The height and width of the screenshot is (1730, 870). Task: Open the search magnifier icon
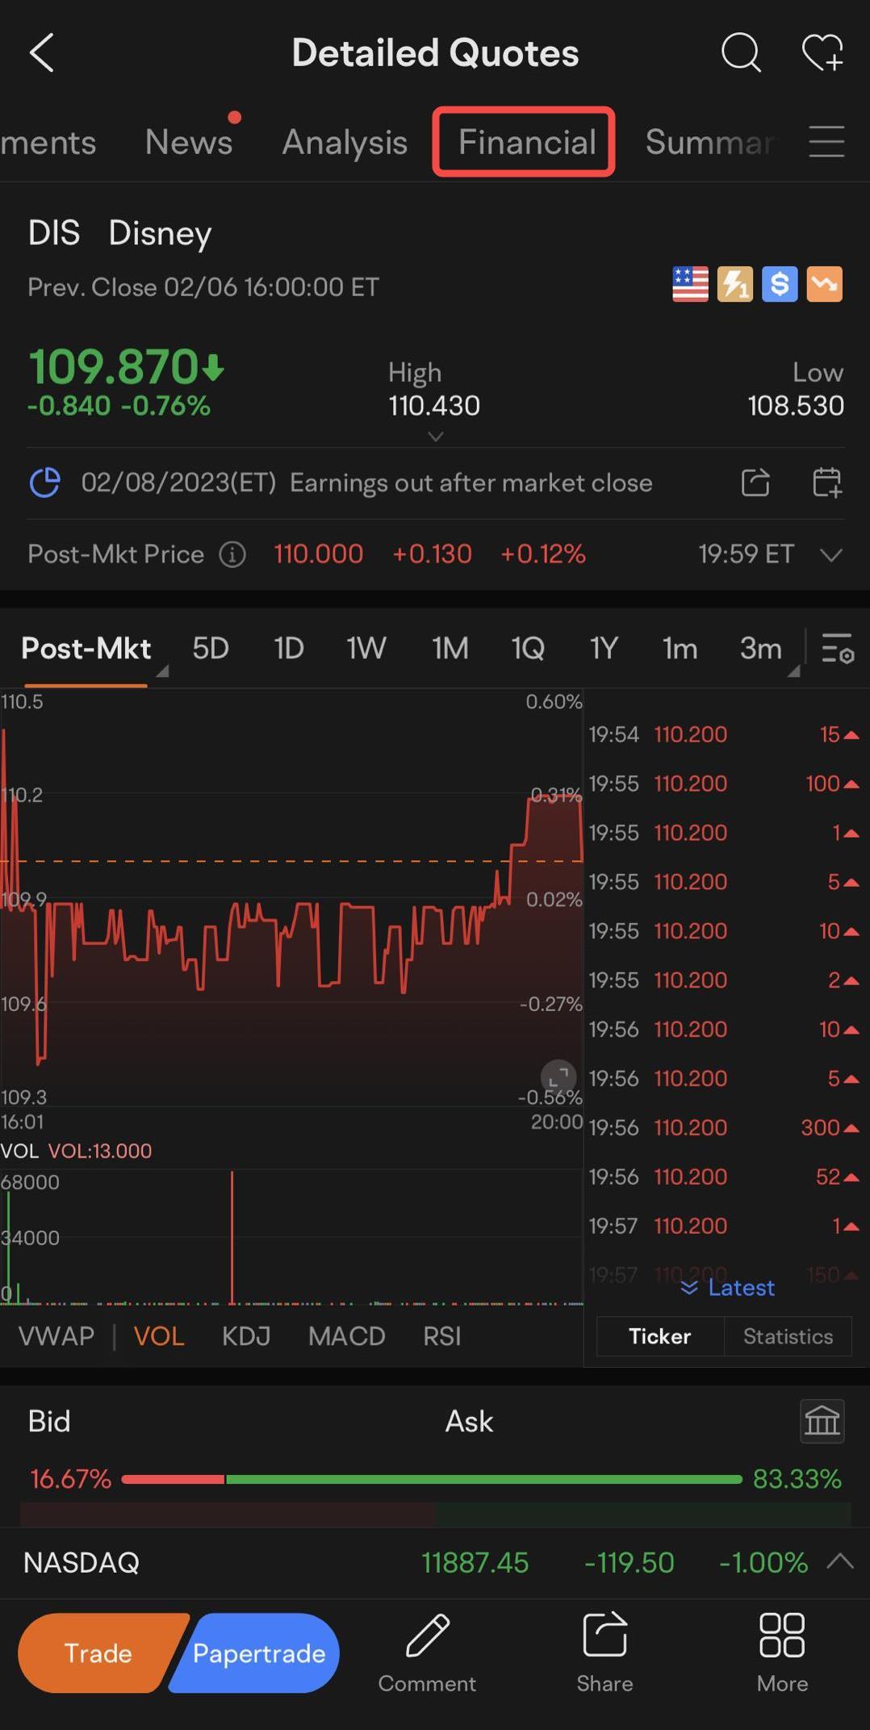point(741,53)
